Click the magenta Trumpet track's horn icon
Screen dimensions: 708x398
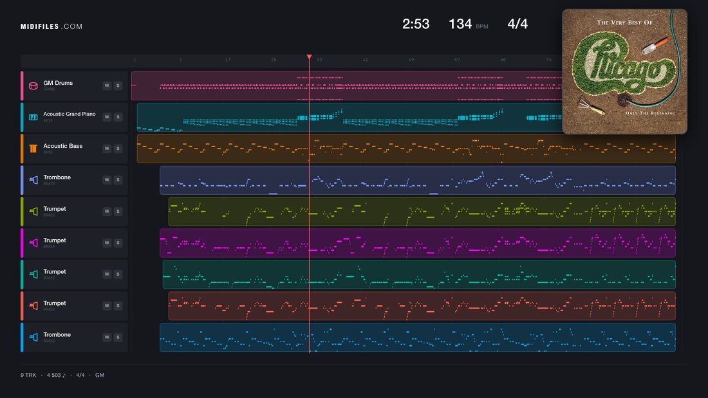(x=33, y=243)
